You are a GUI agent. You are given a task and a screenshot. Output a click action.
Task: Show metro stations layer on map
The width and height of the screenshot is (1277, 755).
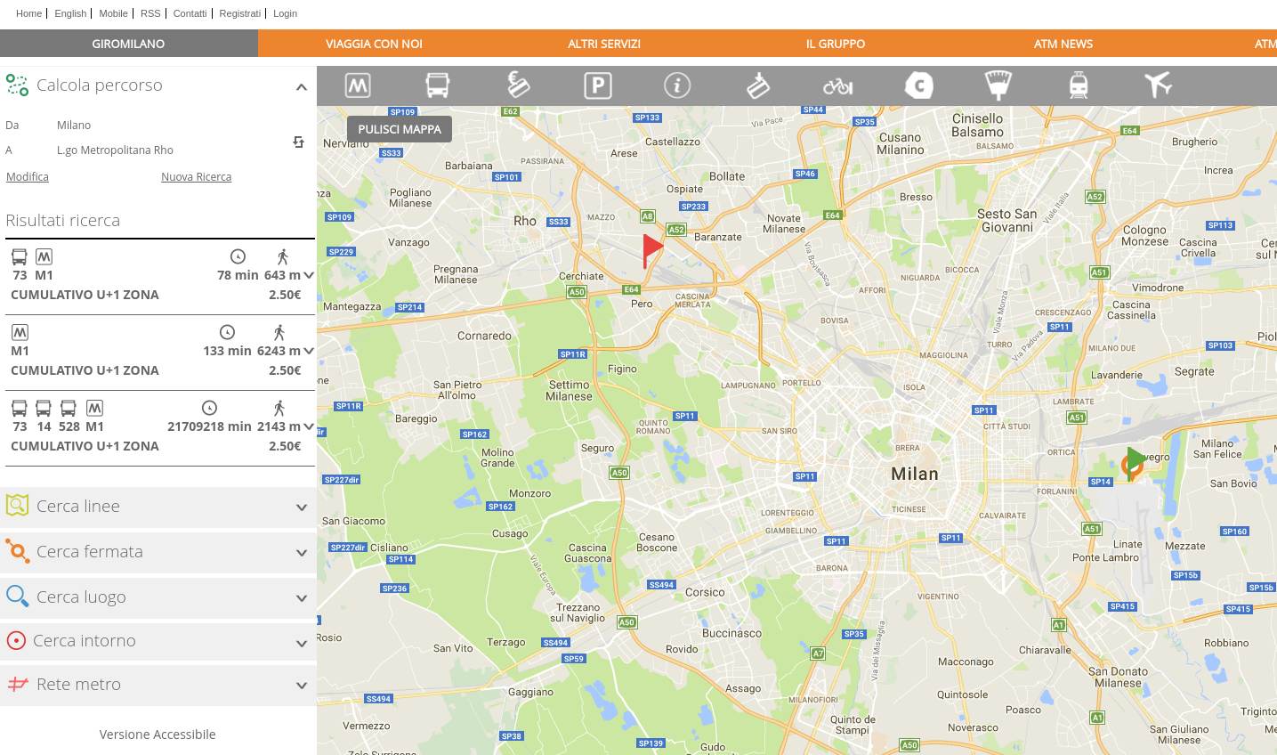click(x=358, y=85)
